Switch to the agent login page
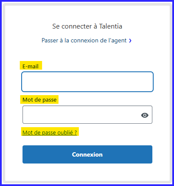This screenshot has width=174, height=186. point(86,41)
